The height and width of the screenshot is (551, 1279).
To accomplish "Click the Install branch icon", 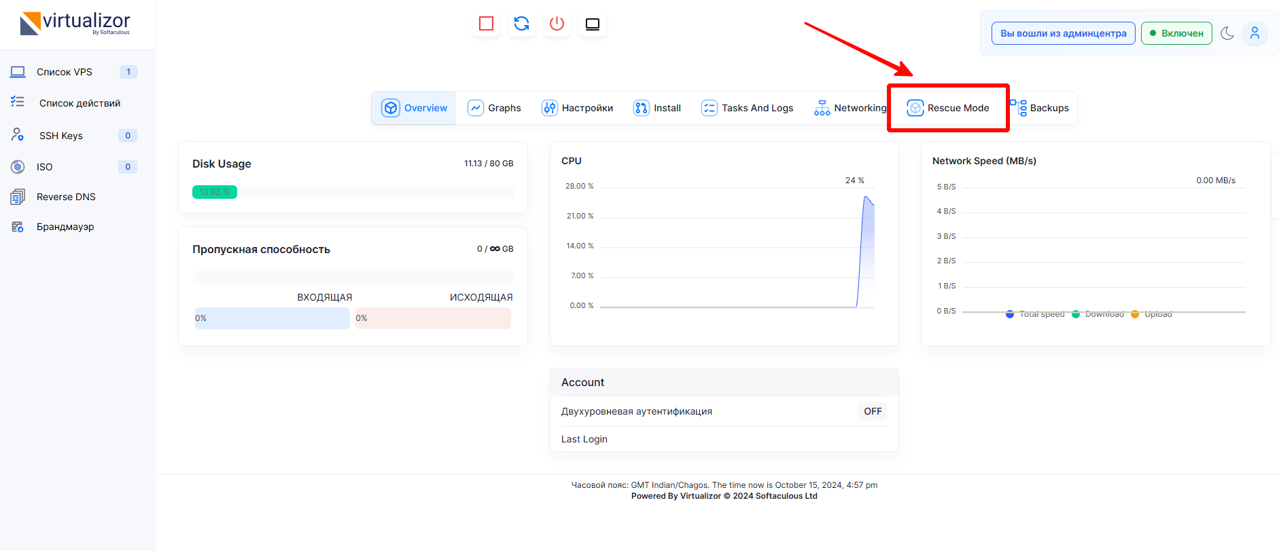I will tap(642, 108).
